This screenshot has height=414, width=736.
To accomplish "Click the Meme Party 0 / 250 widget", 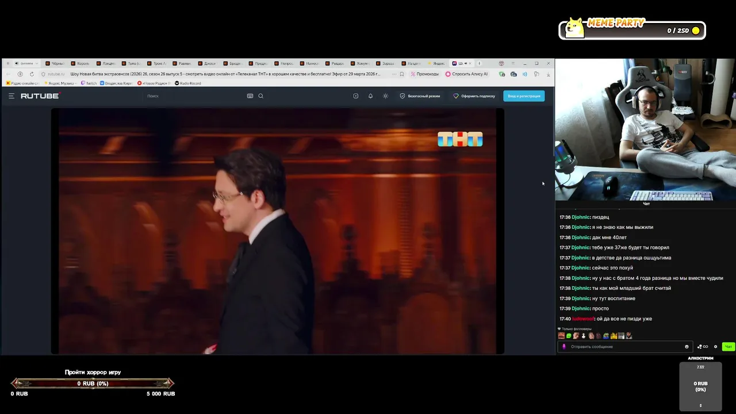I will [632, 29].
